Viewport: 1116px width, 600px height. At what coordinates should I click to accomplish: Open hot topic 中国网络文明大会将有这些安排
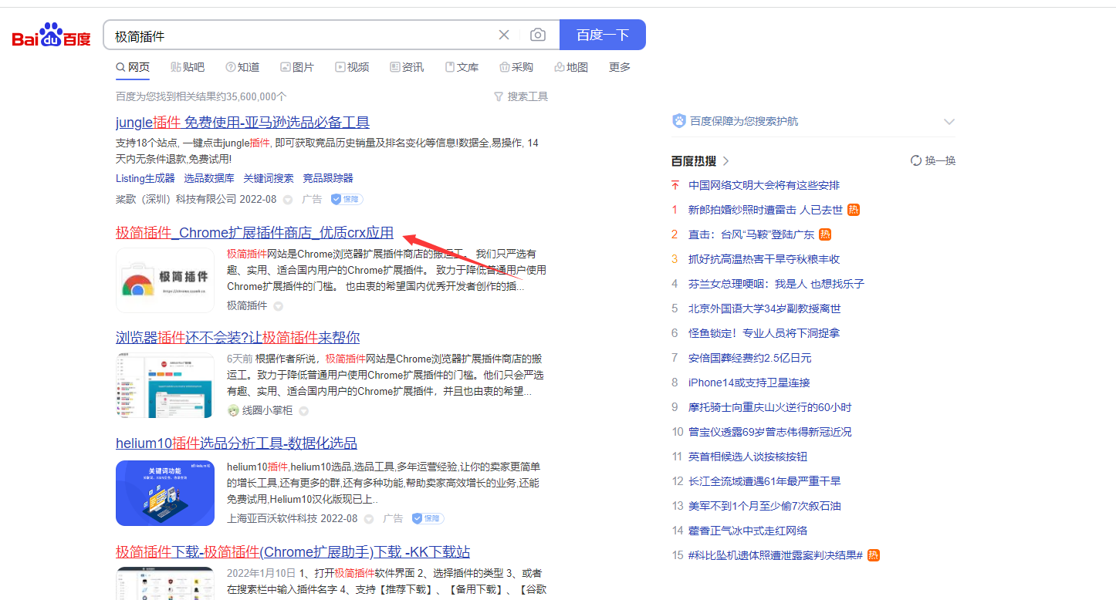pyautogui.click(x=764, y=185)
